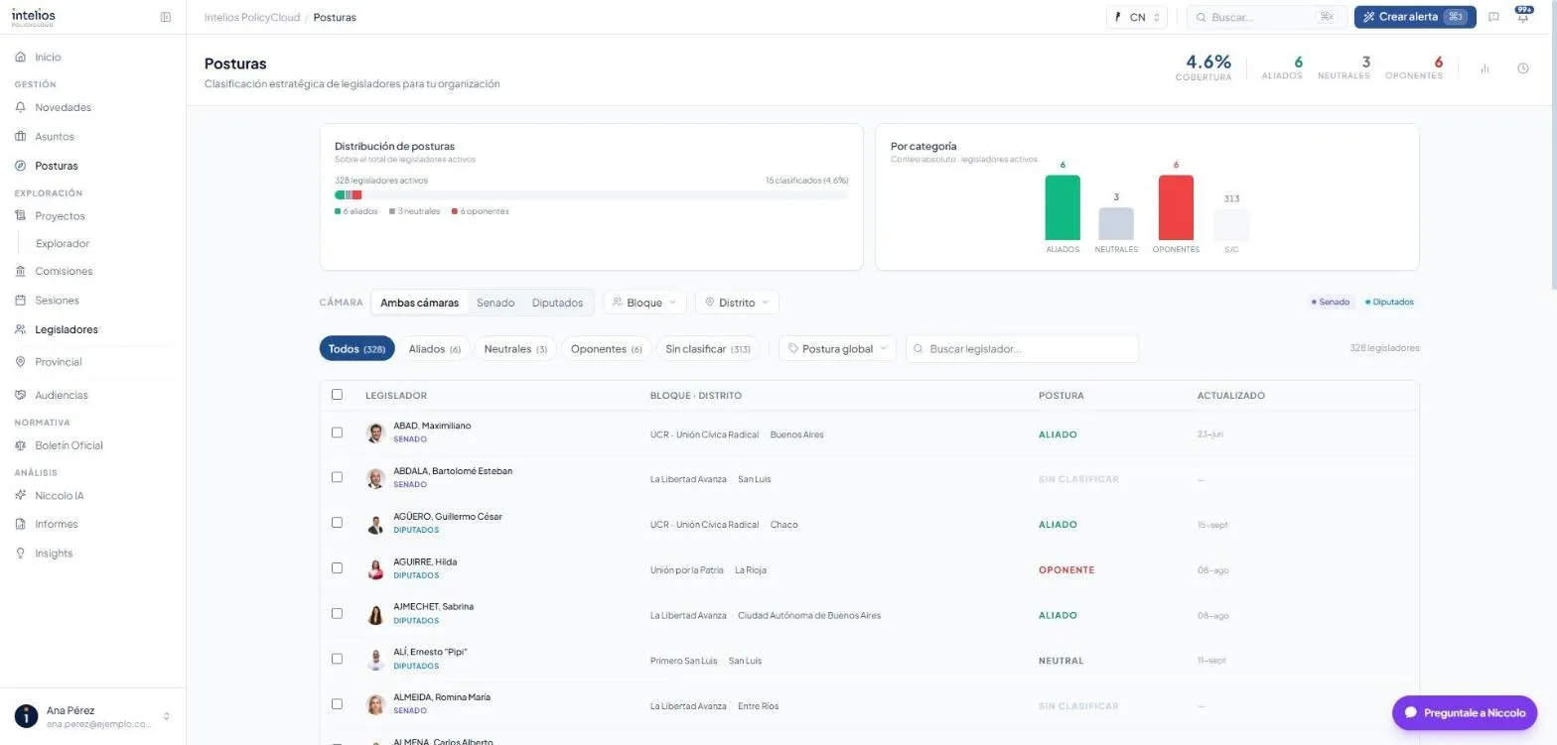Filter by Oponentes (6) tab
The image size is (1557, 745).
[606, 349]
